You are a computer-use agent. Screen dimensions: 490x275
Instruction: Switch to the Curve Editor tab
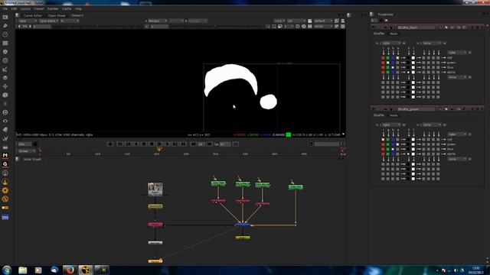pos(33,15)
